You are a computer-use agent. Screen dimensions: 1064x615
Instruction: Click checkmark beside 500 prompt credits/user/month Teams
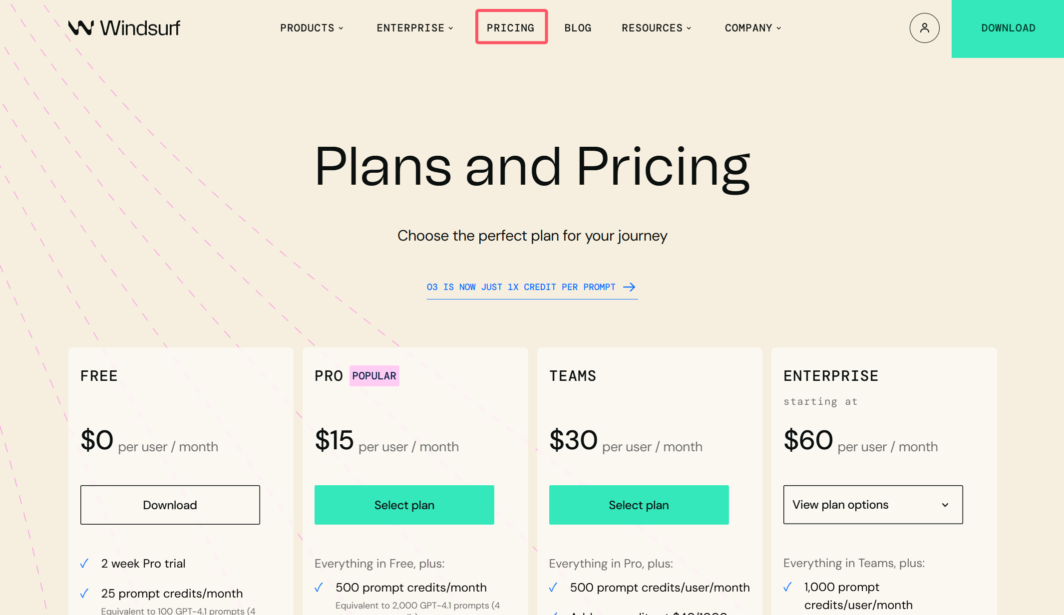[553, 588]
